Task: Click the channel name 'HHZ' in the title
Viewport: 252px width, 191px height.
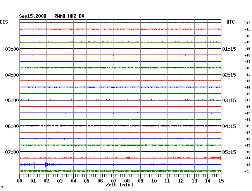Action: coord(72,16)
